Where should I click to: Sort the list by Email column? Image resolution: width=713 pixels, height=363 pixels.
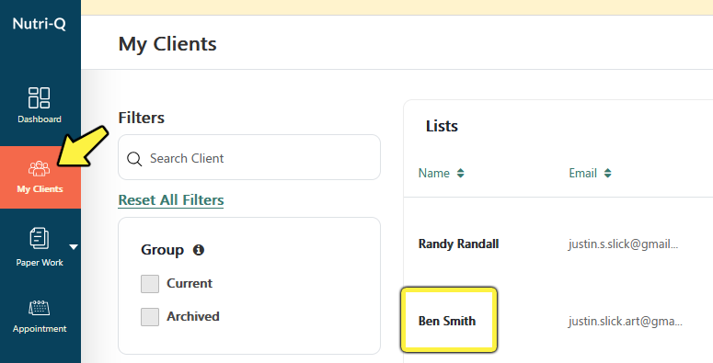point(590,173)
